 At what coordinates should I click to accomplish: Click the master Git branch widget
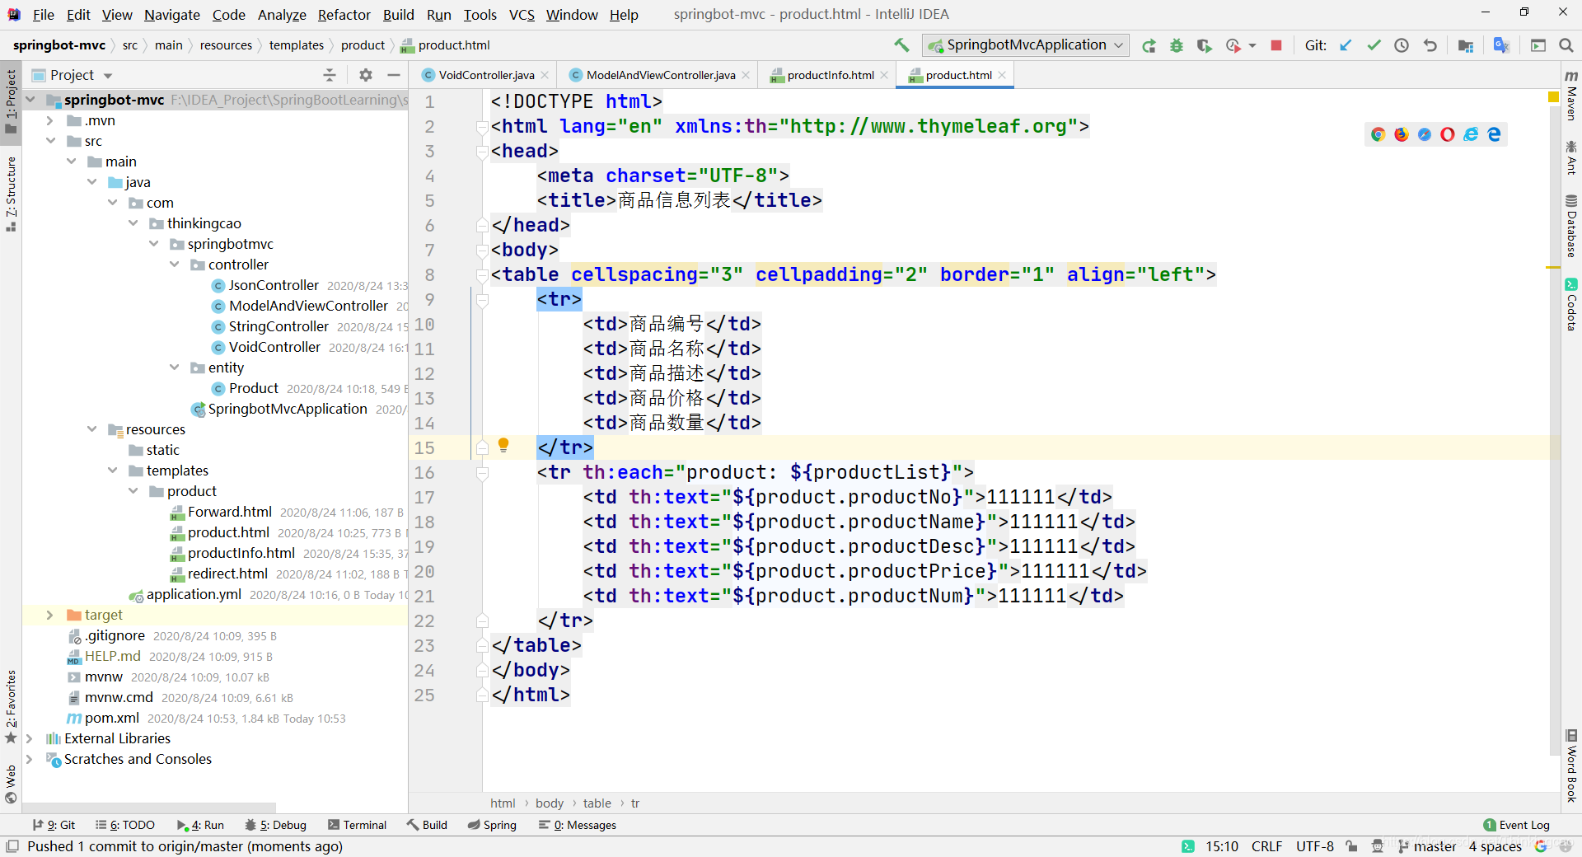(x=1427, y=846)
